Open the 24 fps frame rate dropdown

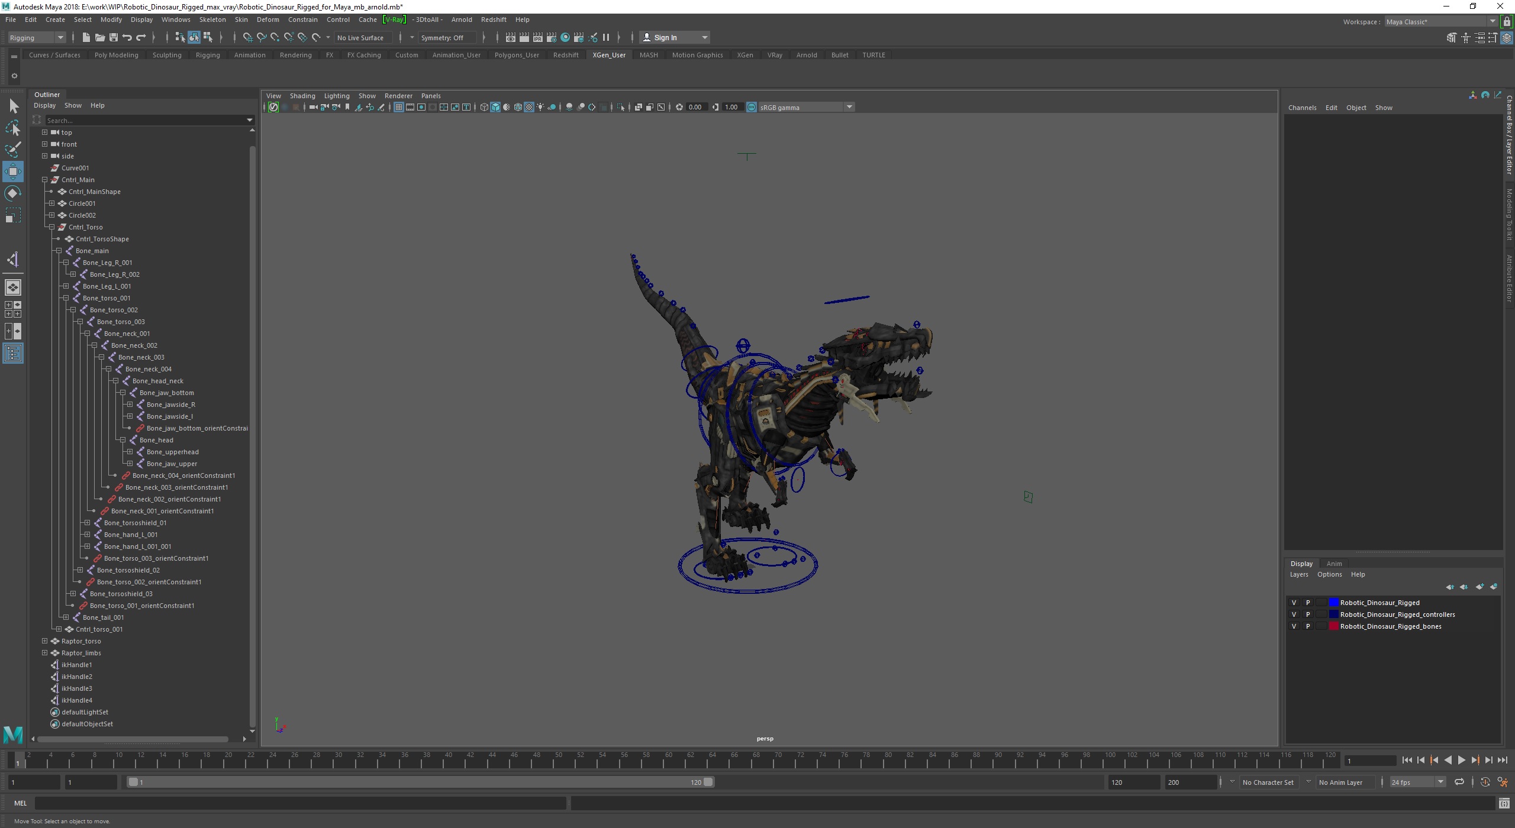click(x=1417, y=782)
